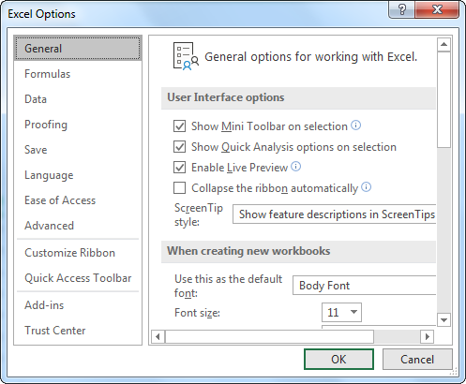Select the Formulas category

(48, 74)
